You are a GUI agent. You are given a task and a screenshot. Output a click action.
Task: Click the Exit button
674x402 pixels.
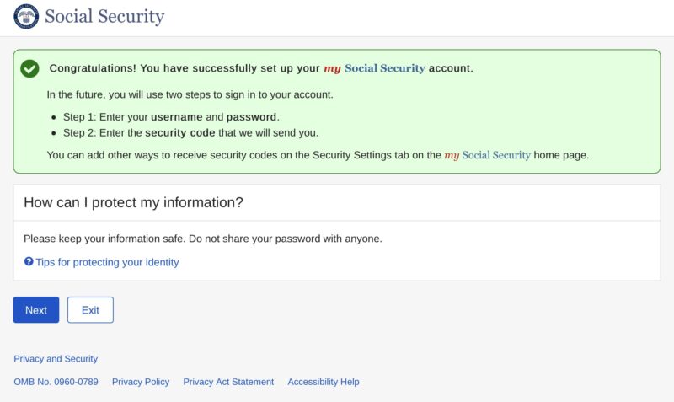pyautogui.click(x=90, y=309)
